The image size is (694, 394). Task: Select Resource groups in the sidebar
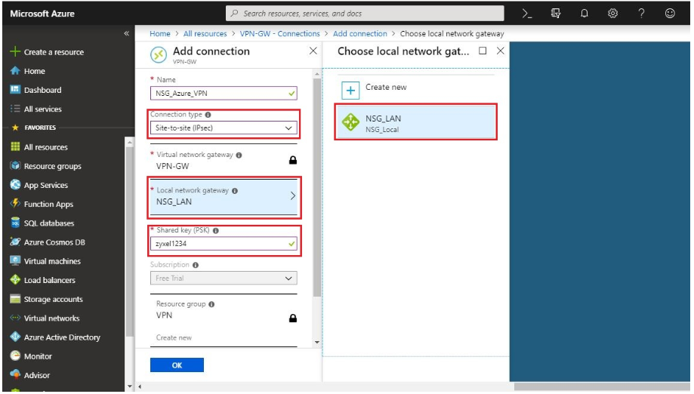click(x=52, y=166)
